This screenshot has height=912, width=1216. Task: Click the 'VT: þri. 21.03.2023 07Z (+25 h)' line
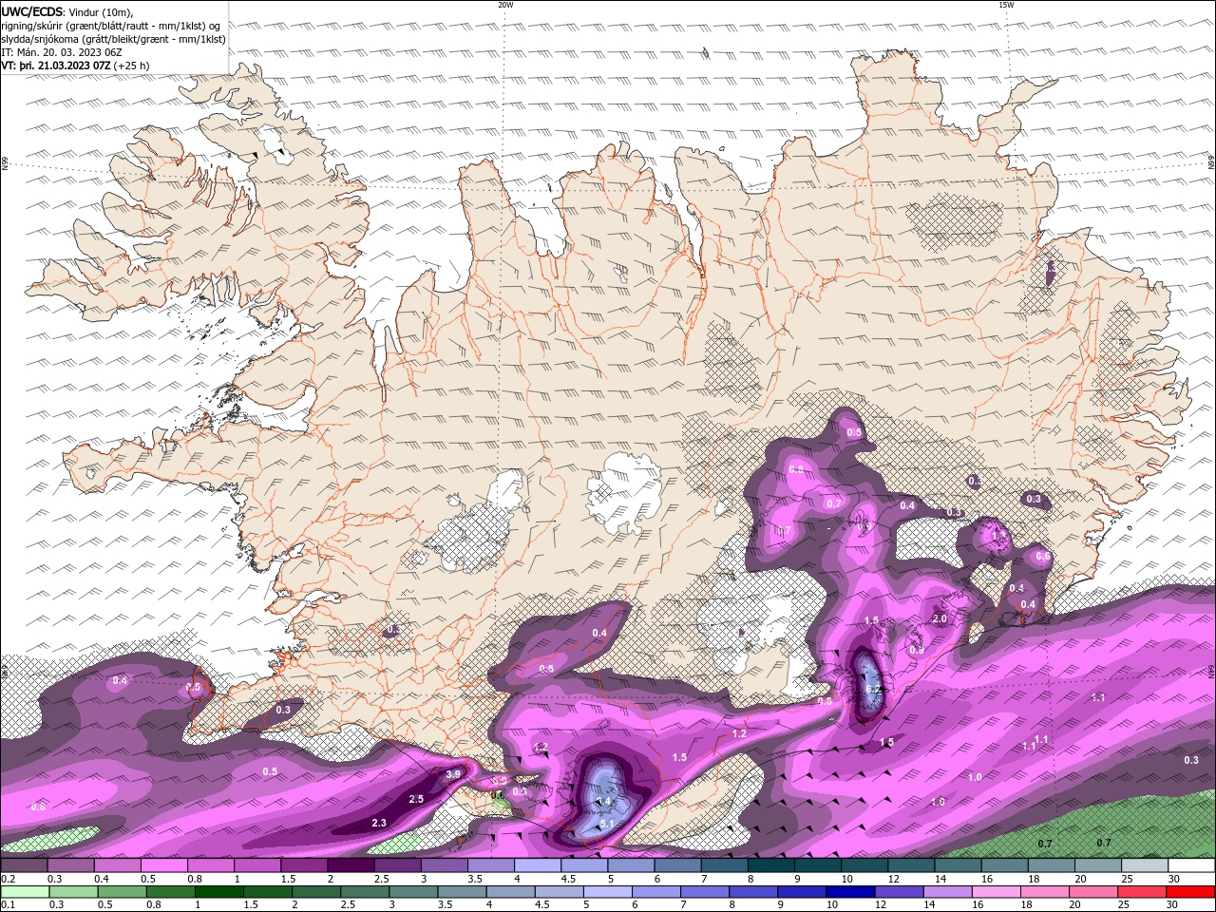coord(75,66)
